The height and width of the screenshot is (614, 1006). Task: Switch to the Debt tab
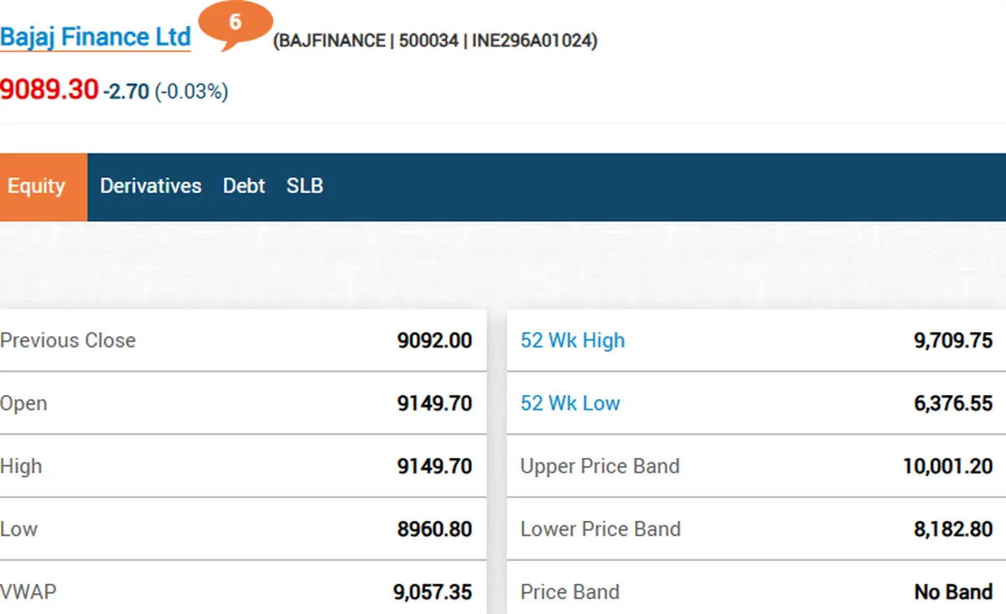click(x=244, y=186)
